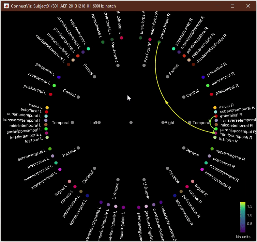The image size is (257, 242).
Task: Click the yellow insula R node
Action: tap(215, 107)
